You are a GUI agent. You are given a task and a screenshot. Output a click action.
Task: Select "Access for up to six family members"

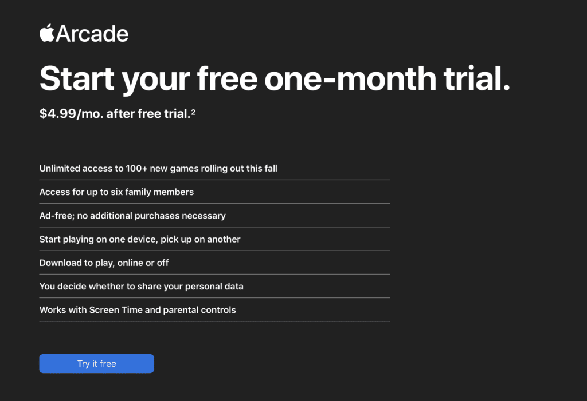coord(116,192)
